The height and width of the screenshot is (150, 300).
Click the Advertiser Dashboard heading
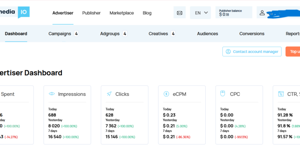tap(31, 73)
